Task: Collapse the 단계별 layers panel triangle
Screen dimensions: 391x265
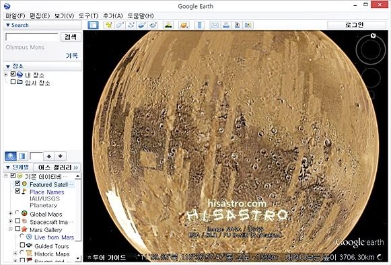Action: coord(7,167)
